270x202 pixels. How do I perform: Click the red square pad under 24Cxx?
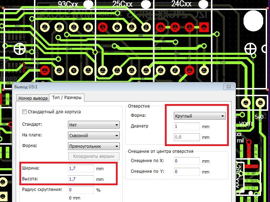[205, 26]
